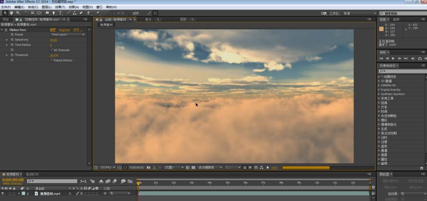
Task: Expand the Sensitivity property
Action: 7,40
